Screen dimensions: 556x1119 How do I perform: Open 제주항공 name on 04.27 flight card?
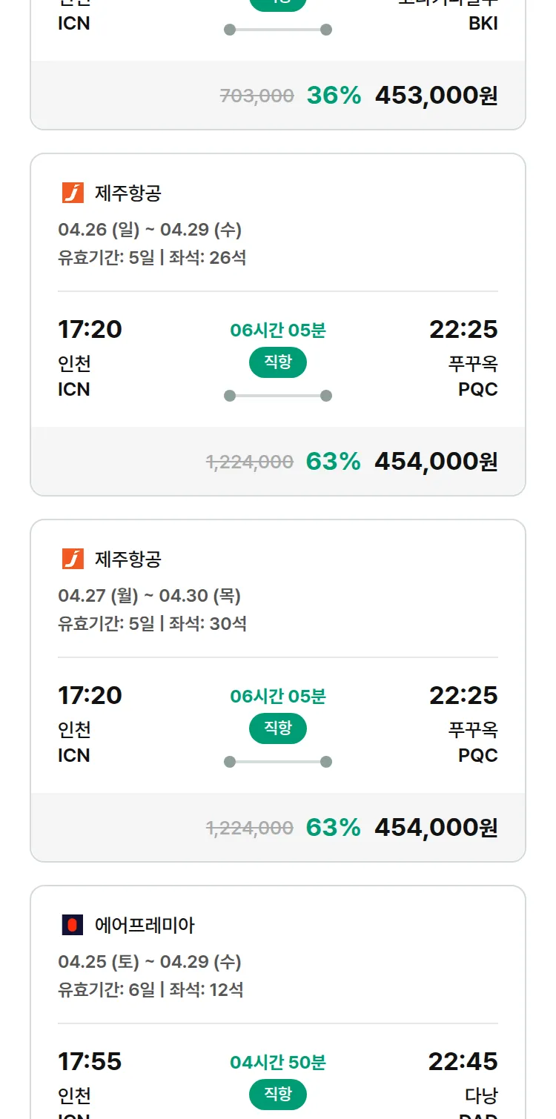click(128, 559)
